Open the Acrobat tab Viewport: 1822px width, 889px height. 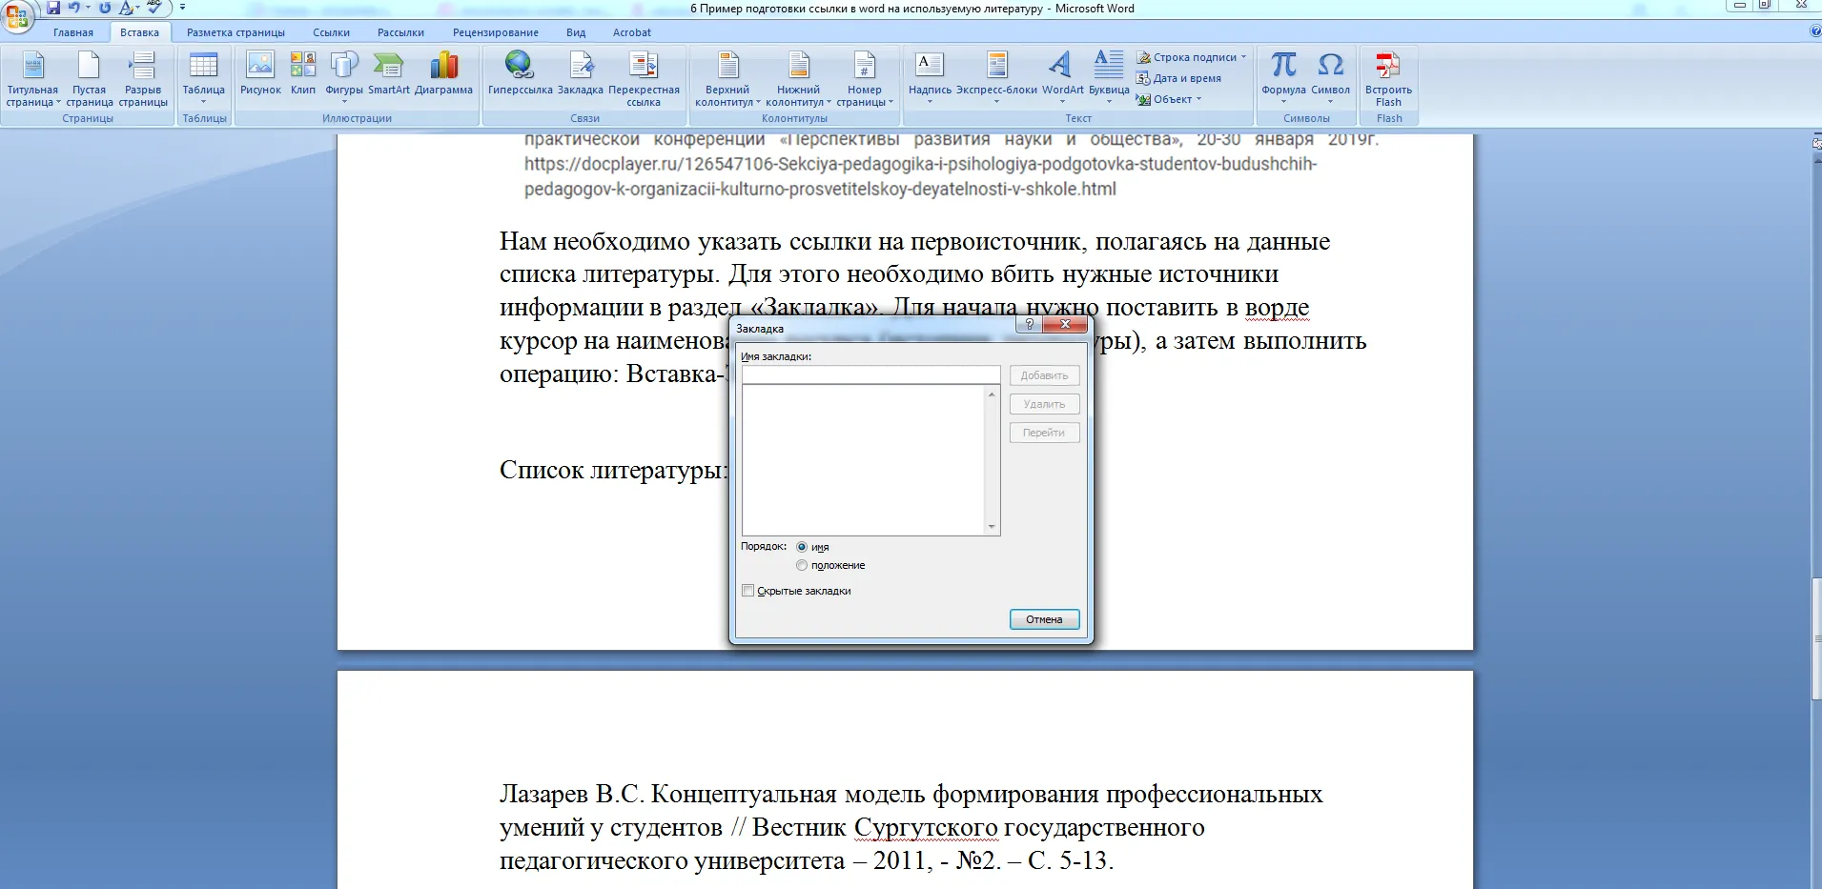[632, 32]
